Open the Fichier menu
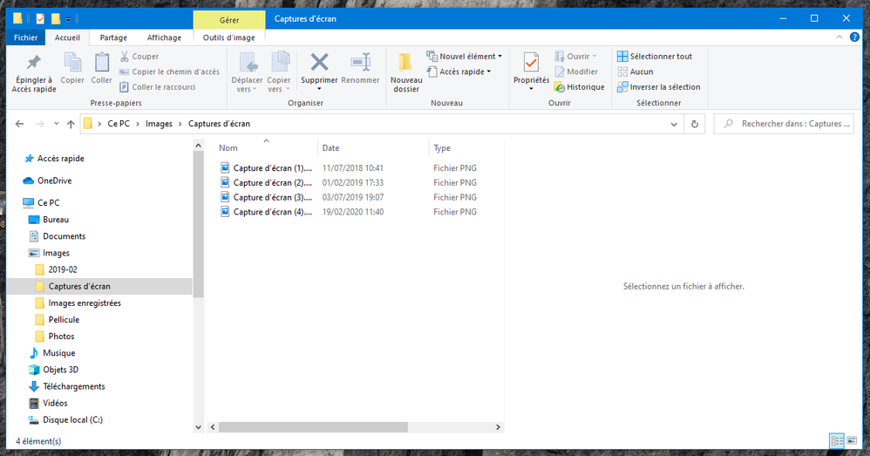The height and width of the screenshot is (456, 870). (25, 37)
